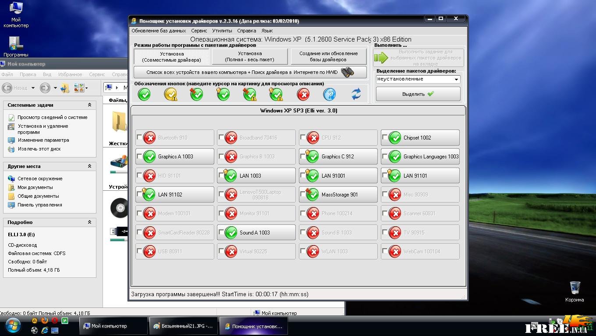Click the Sound A 1003 green icon
The width and height of the screenshot is (596, 336).
point(231,232)
